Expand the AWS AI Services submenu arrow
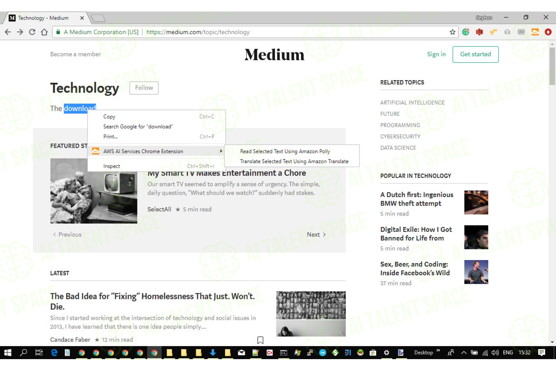The width and height of the screenshot is (556, 371). [221, 151]
